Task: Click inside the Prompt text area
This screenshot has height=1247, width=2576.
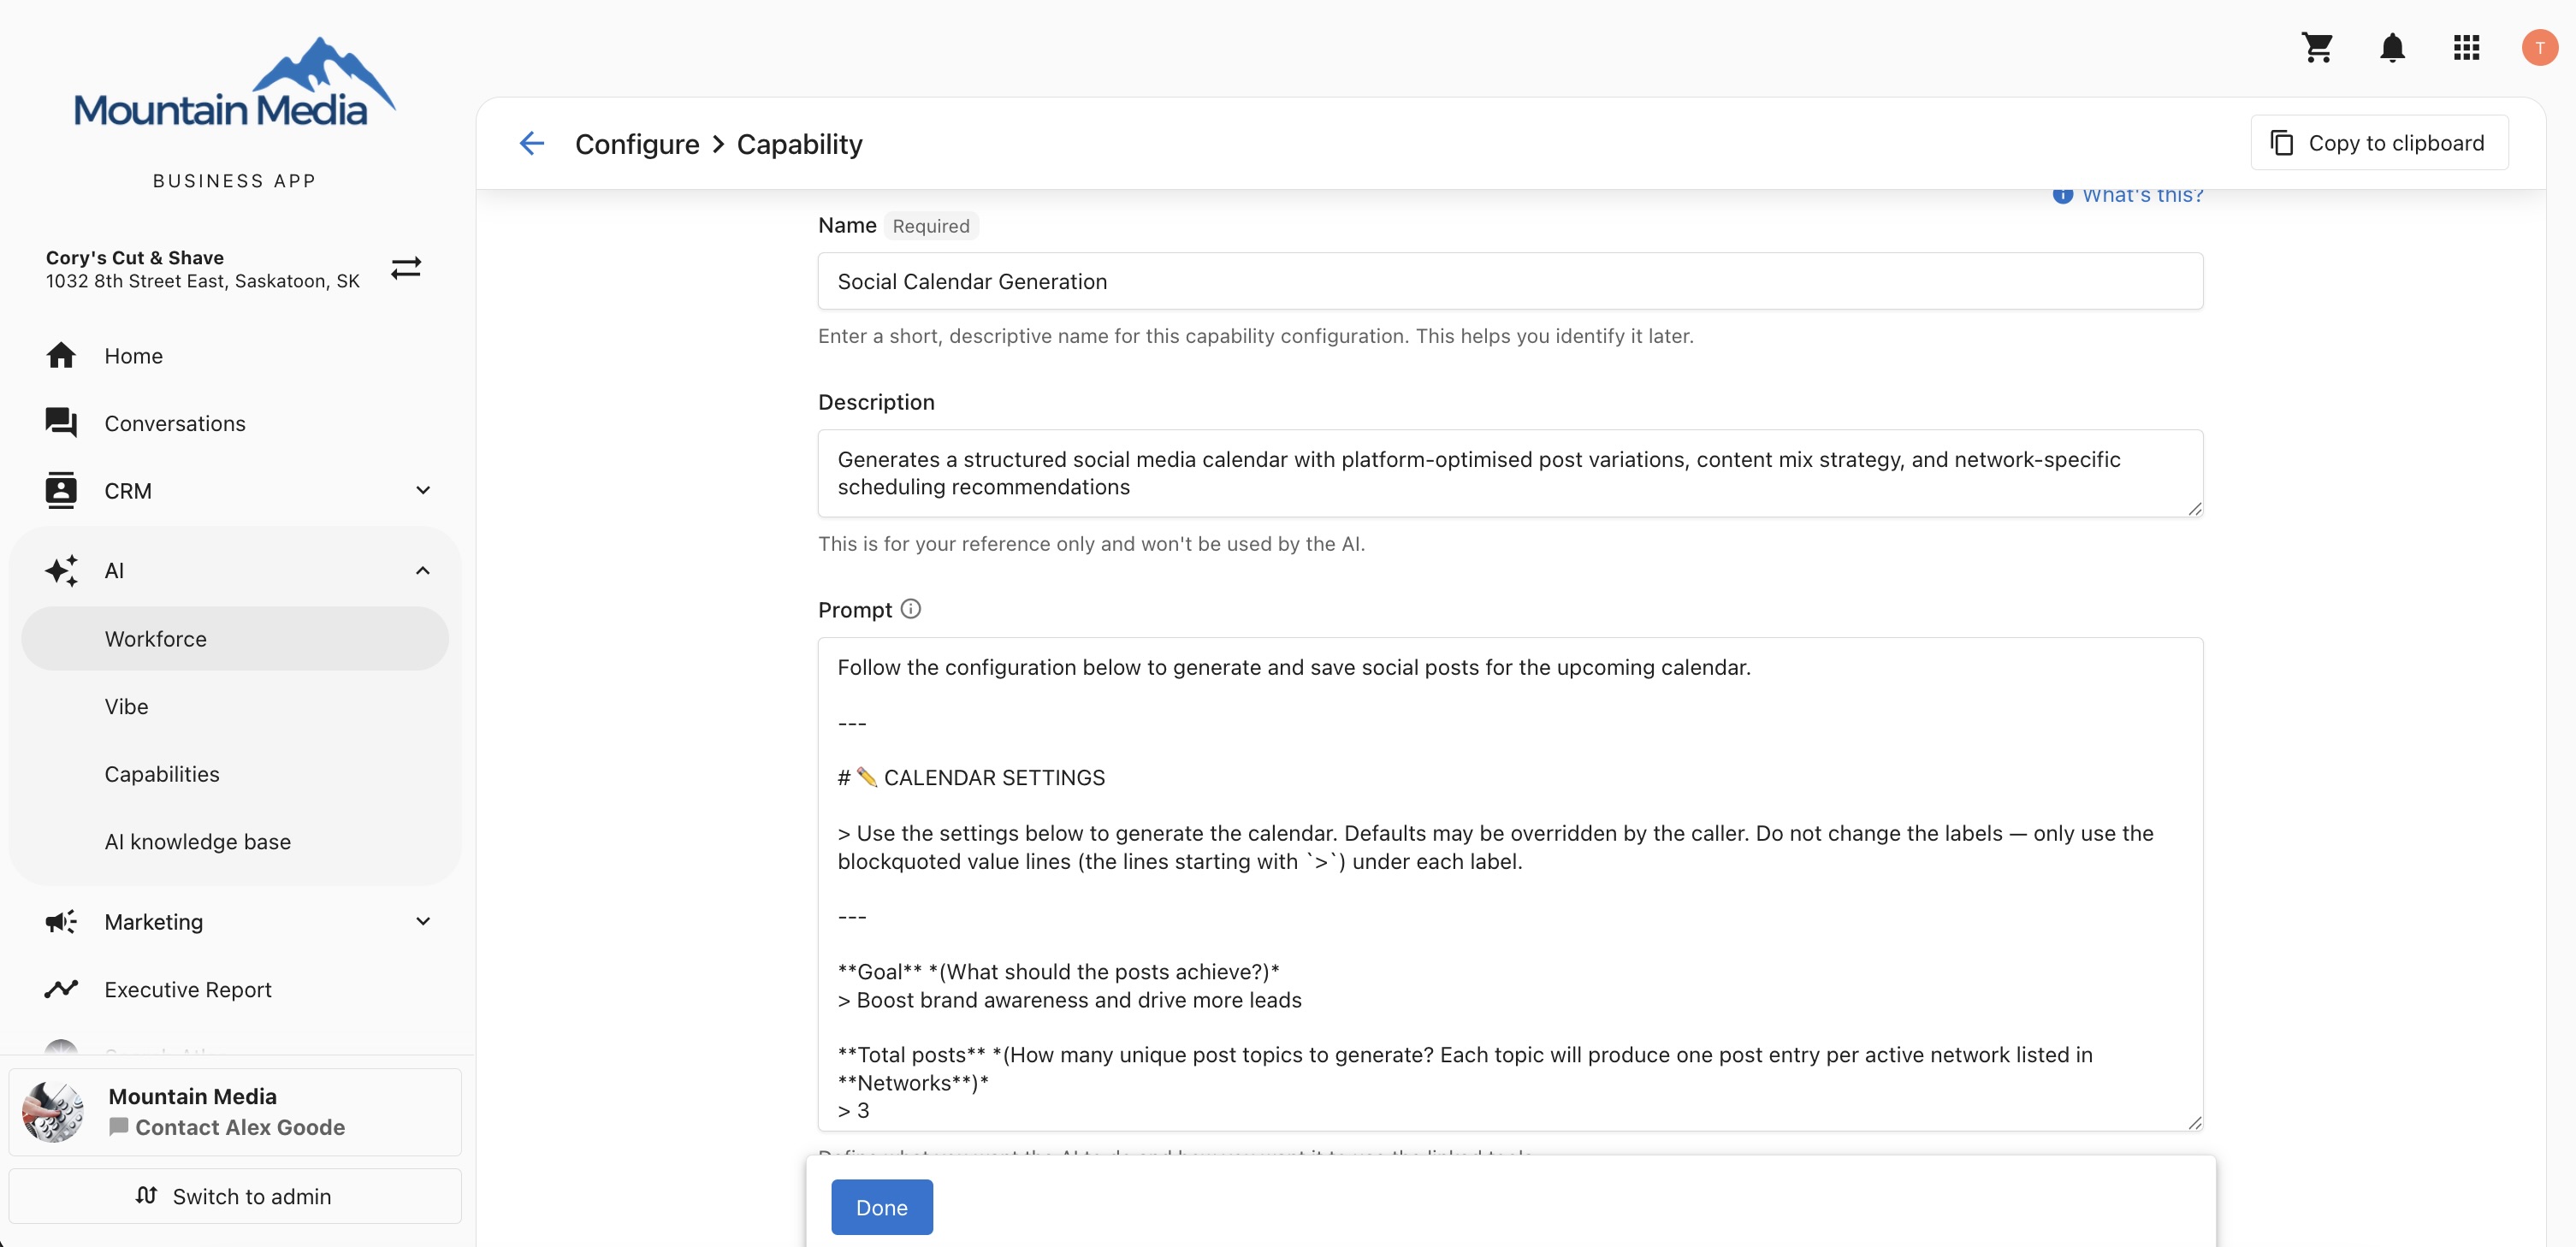Action: click(1510, 884)
